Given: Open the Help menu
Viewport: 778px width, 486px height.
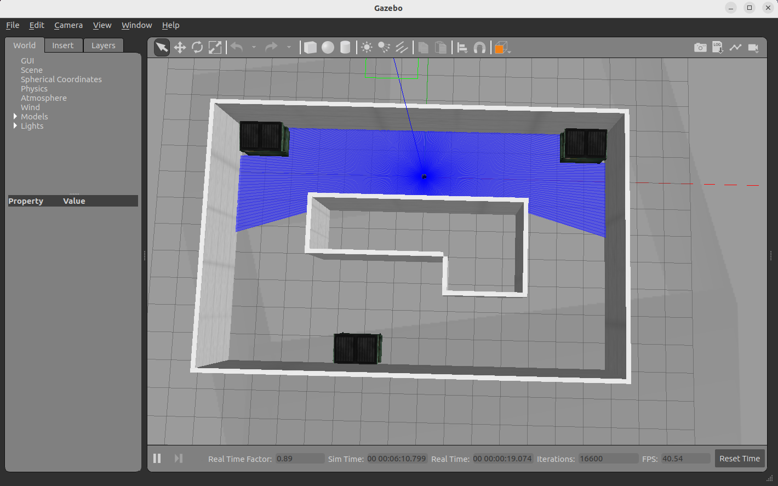Looking at the screenshot, I should [170, 25].
